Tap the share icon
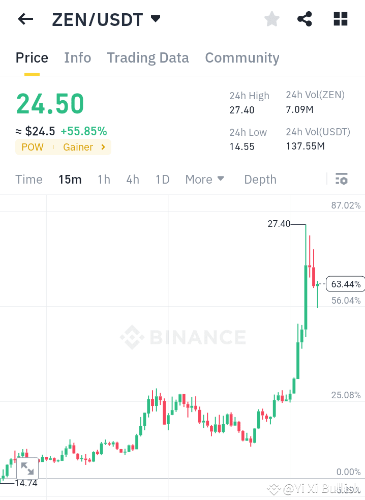 pyautogui.click(x=305, y=19)
